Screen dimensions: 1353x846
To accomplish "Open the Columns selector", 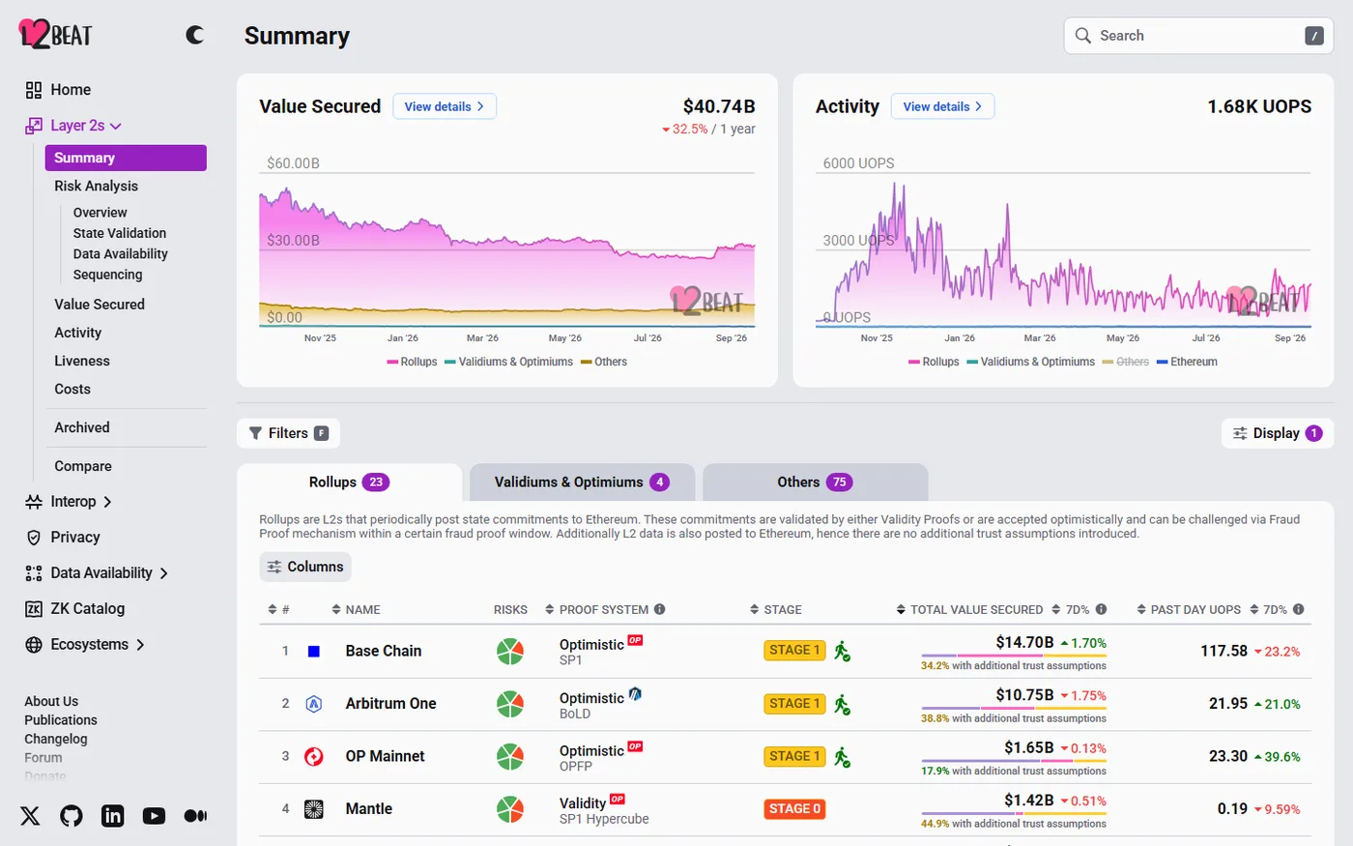I will point(305,567).
